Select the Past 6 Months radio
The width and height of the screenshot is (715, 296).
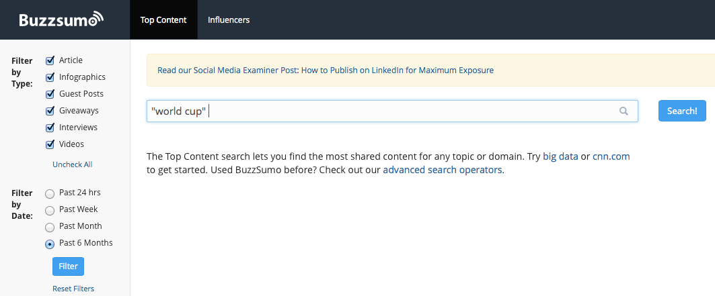50,244
